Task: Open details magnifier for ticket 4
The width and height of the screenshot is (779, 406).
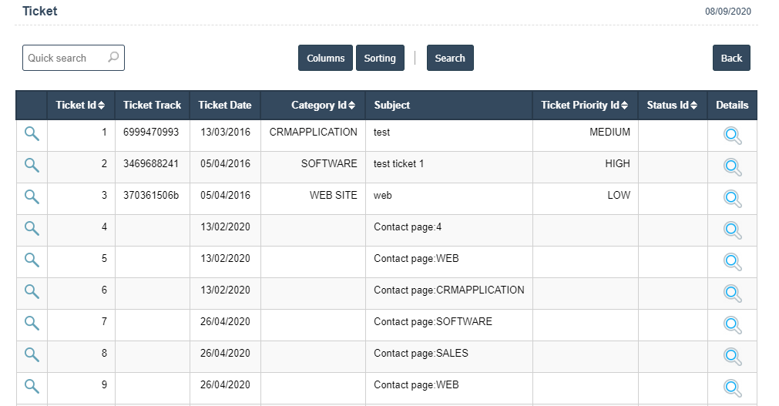Action: point(732,230)
